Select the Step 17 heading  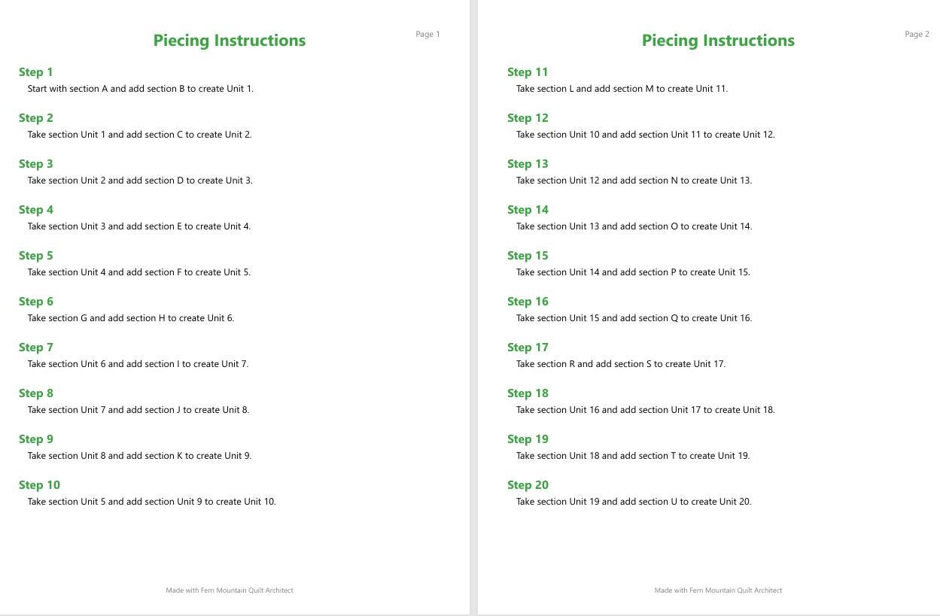(528, 347)
